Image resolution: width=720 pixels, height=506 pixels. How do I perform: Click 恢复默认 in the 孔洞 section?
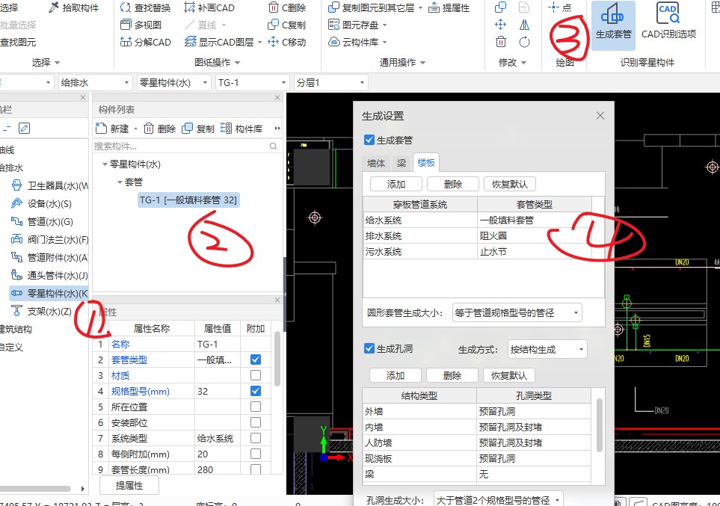coord(508,376)
